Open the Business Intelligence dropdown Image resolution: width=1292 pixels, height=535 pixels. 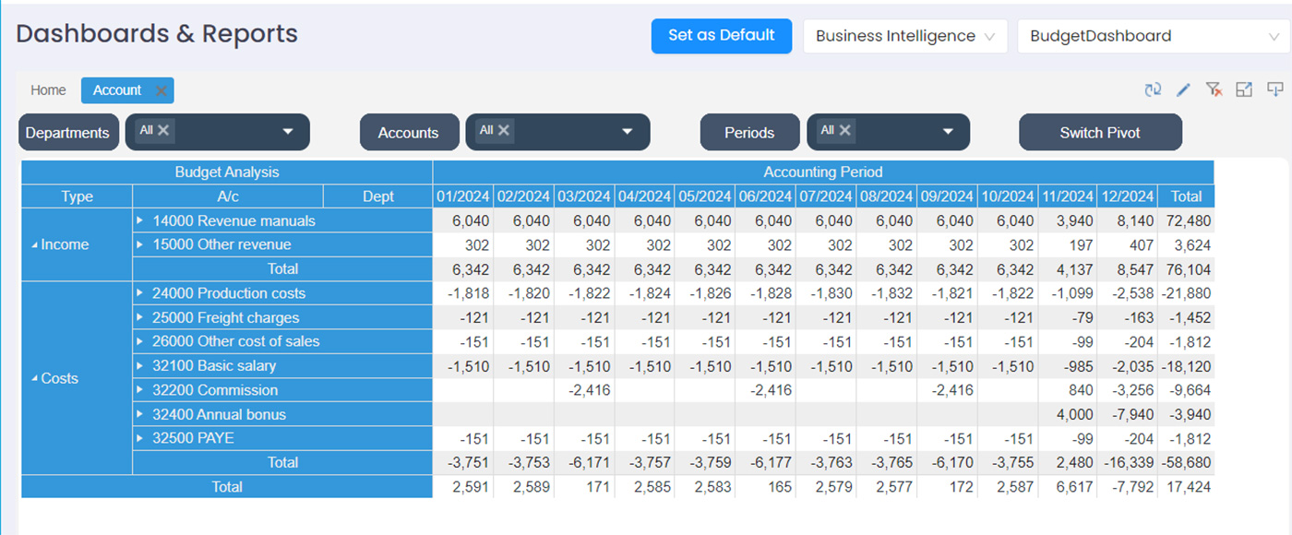coord(904,36)
